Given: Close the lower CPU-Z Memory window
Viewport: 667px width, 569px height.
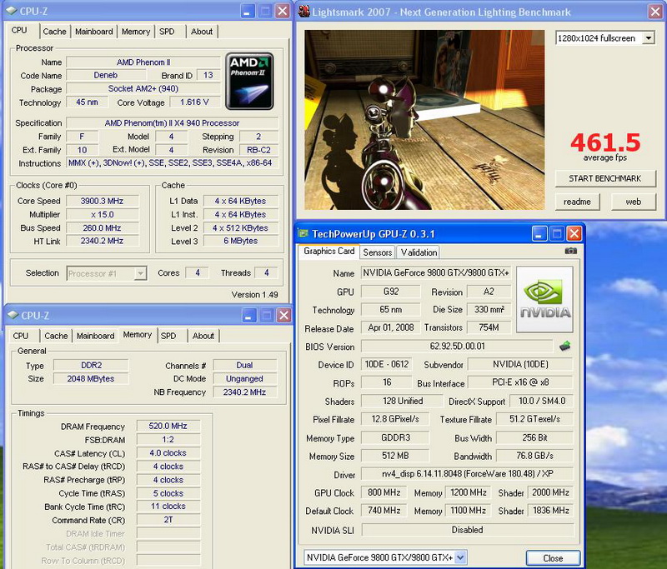Looking at the screenshot, I should point(283,315).
